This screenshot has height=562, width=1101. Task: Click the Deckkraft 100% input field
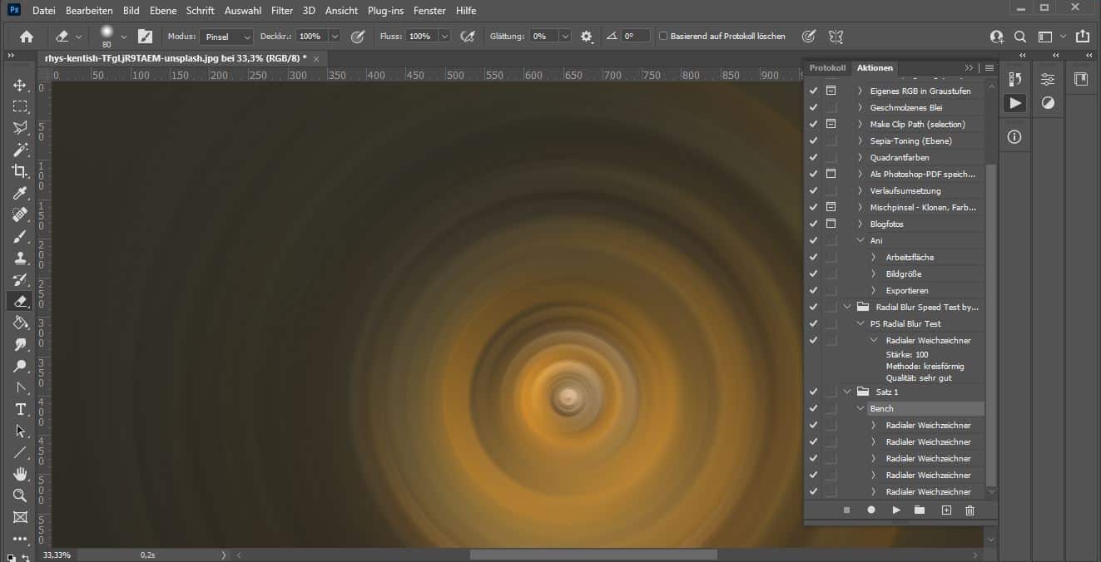tap(310, 37)
